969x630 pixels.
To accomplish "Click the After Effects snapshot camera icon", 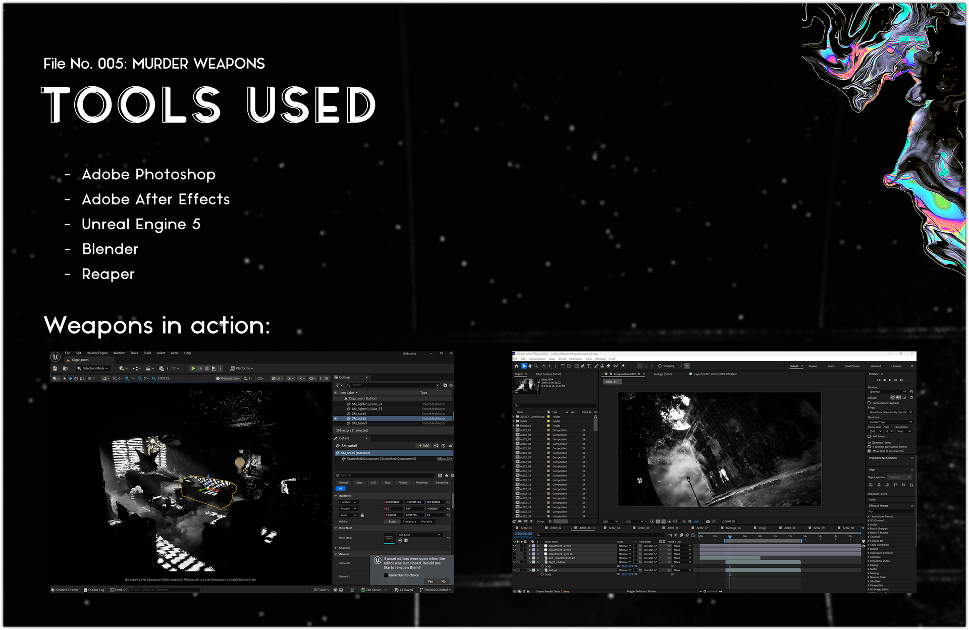I will pyautogui.click(x=708, y=521).
